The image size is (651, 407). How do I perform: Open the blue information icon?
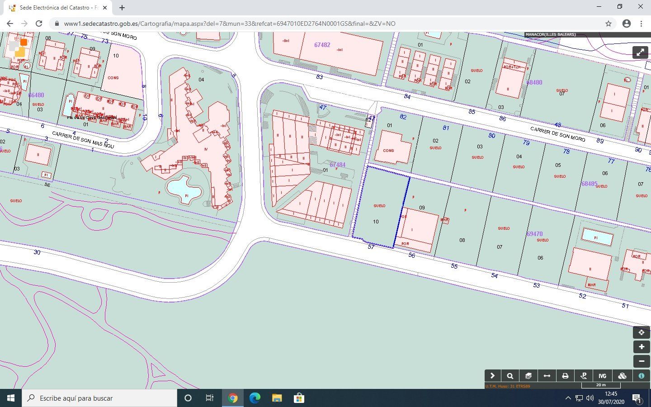pos(641,376)
